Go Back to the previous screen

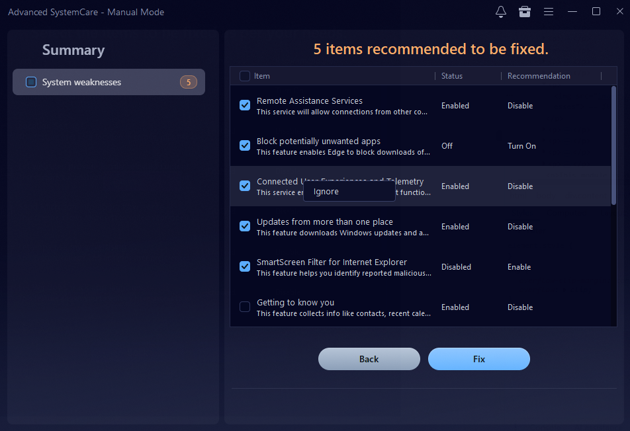(369, 359)
